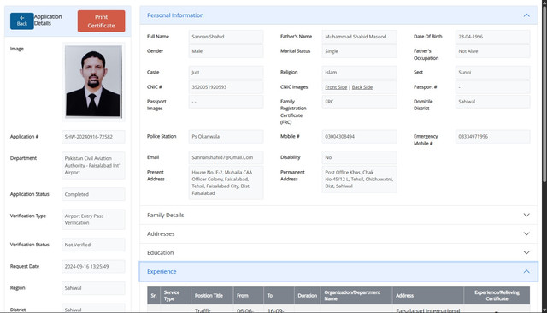Open the applicant photo thumbnail
Image resolution: width=547 pixels, height=313 pixels.
[93, 81]
